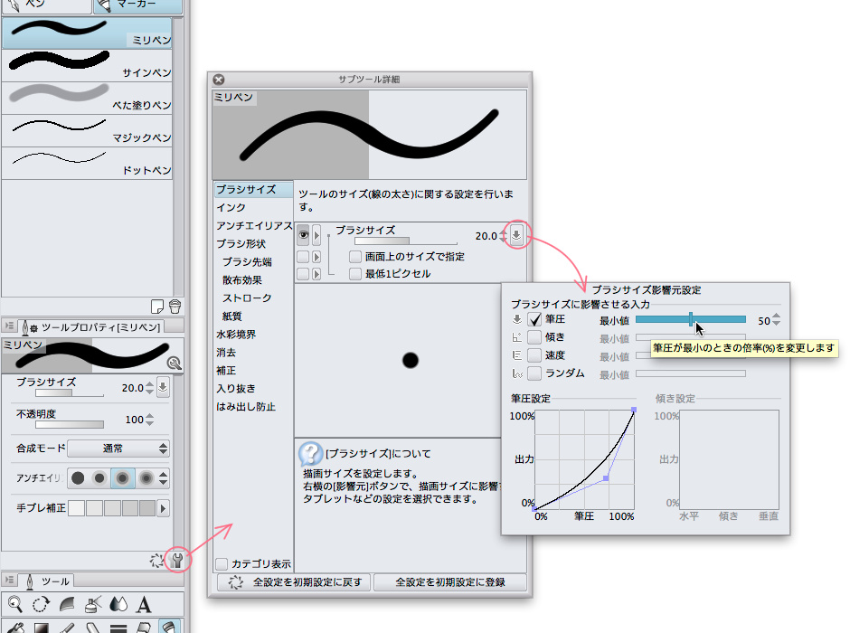Select the dotted-circle rotate tool
Image resolution: width=850 pixels, height=633 pixels.
[41, 604]
